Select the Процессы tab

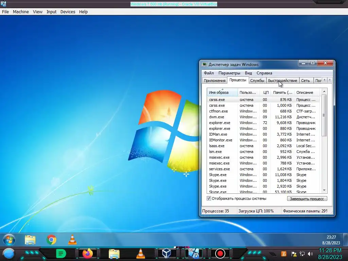(238, 80)
